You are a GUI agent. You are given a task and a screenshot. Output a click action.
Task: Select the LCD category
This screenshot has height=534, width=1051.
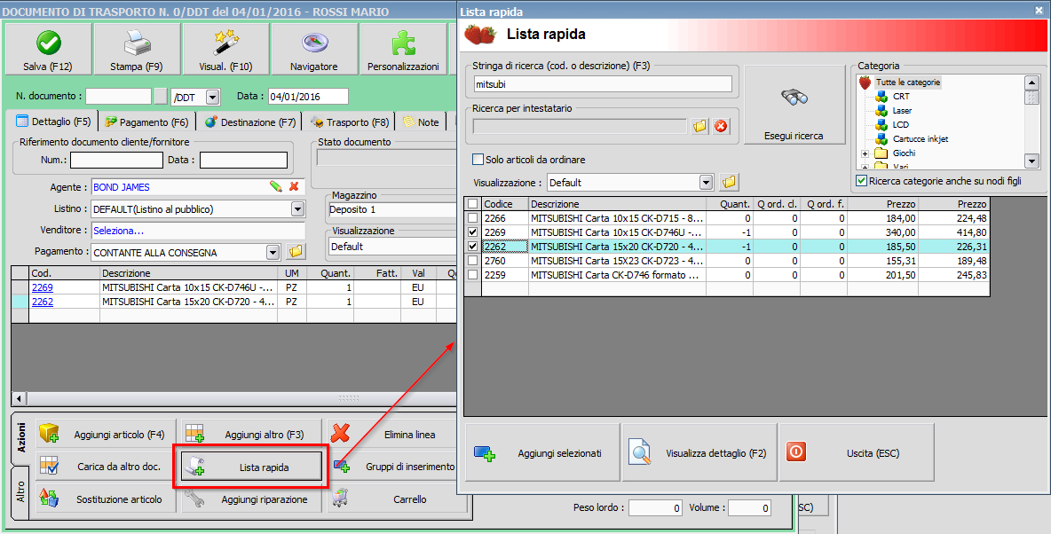(901, 124)
